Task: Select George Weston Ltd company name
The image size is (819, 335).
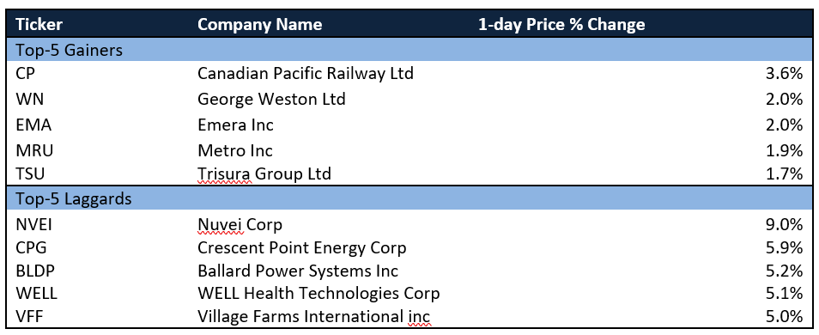Action: click(271, 99)
